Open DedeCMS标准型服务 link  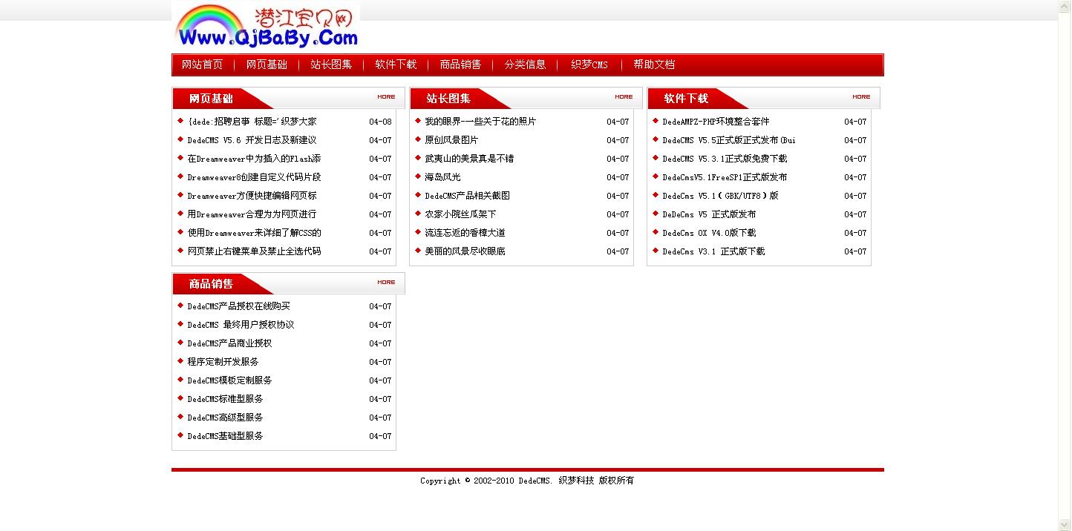pos(225,399)
